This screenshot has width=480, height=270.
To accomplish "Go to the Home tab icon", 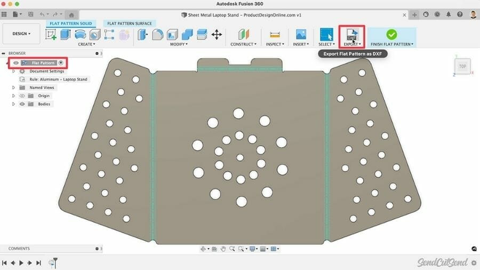I will tap(71, 15).
